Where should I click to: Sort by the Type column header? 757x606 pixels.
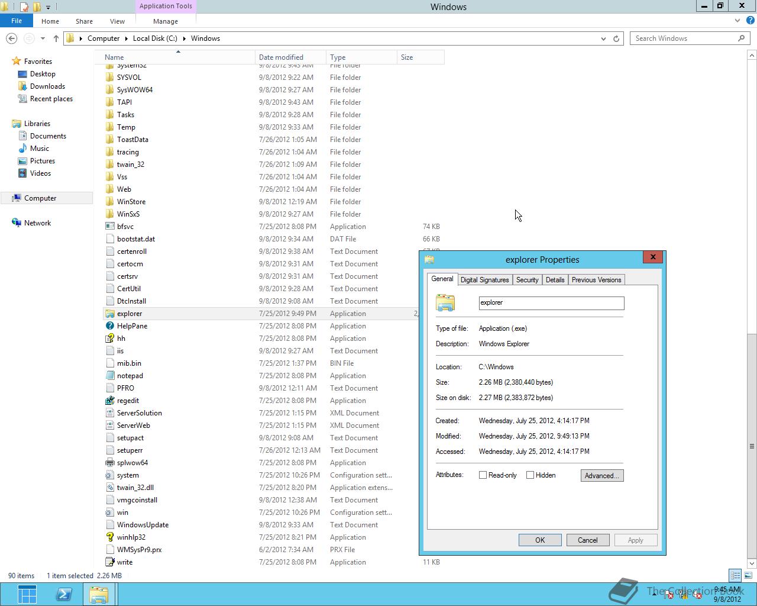[361, 57]
